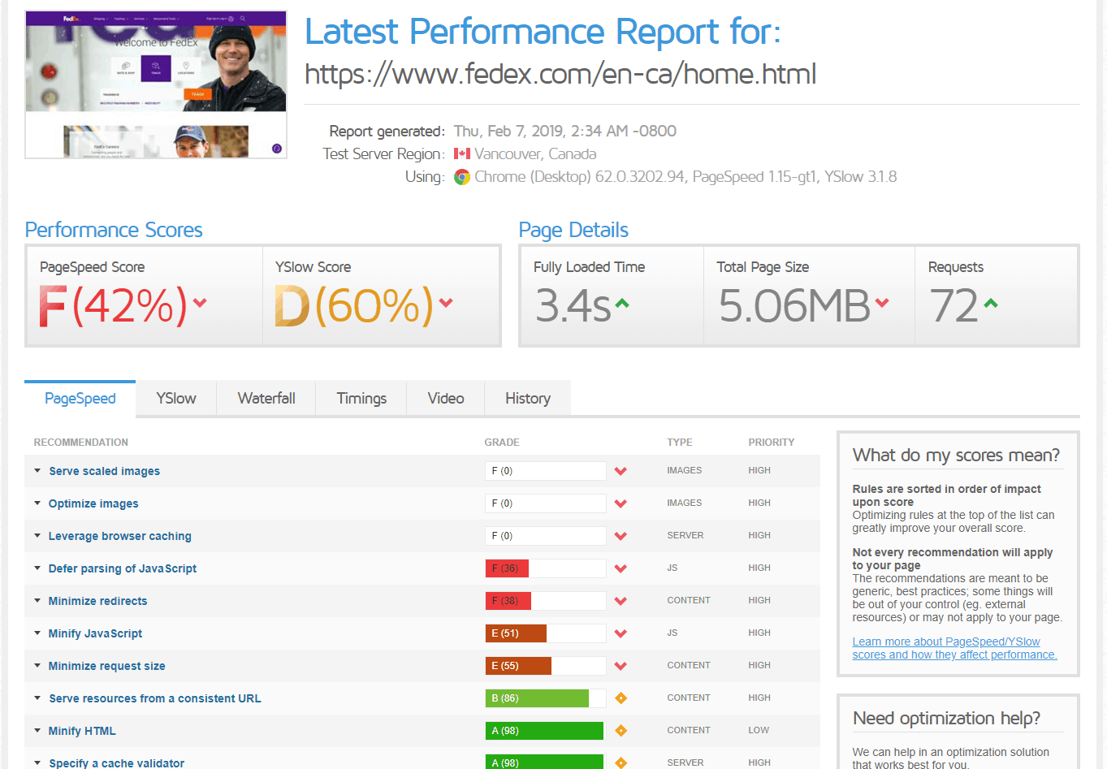Click the Need optimization help? heading
The image size is (1107, 769).
tap(946, 719)
